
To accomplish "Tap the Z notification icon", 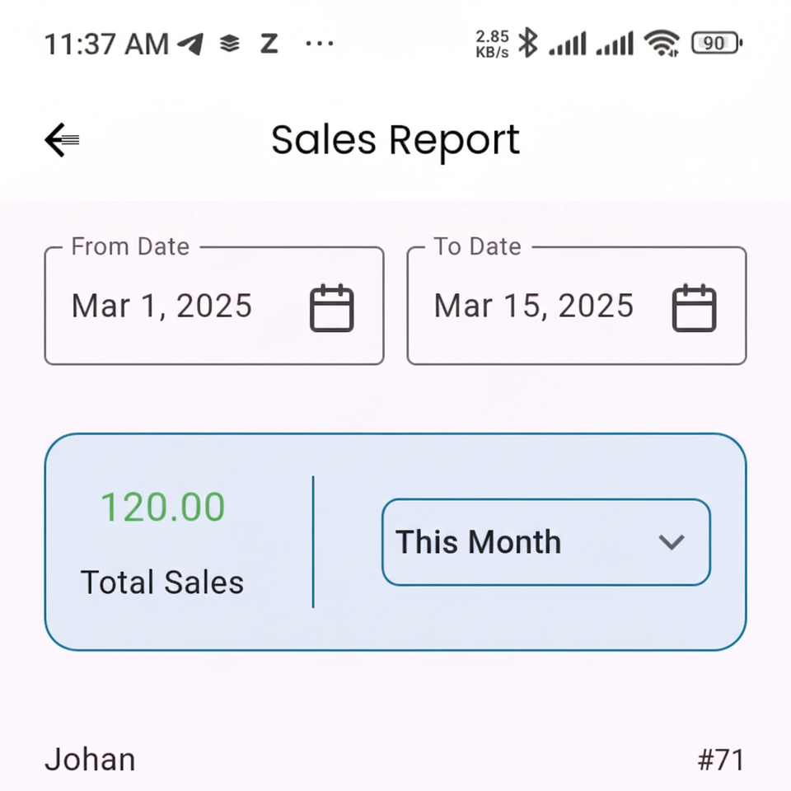I will (x=269, y=44).
